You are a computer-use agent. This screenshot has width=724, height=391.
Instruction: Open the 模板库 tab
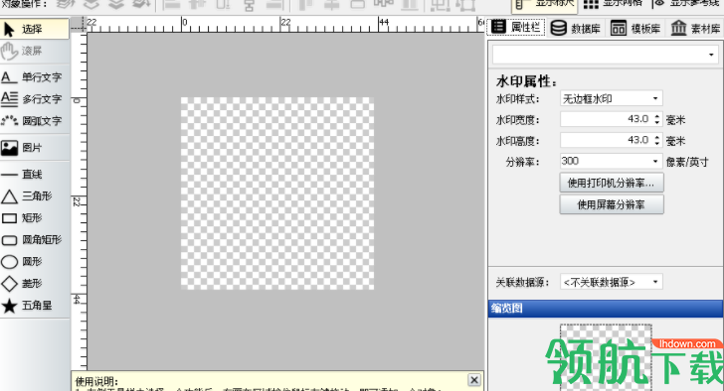point(635,28)
